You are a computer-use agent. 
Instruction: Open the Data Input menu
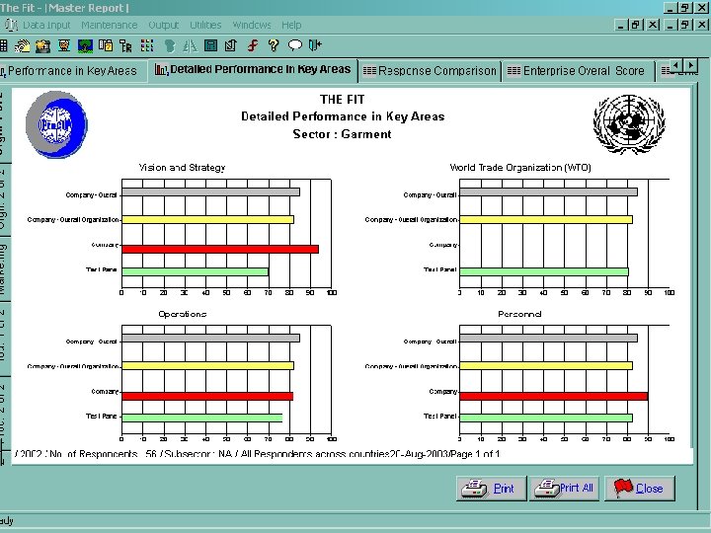click(46, 25)
